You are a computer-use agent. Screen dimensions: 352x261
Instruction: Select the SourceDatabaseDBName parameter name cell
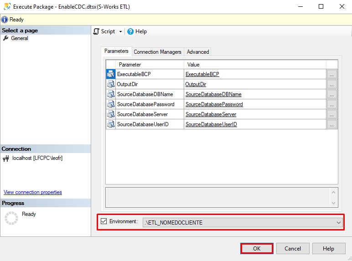(150, 94)
